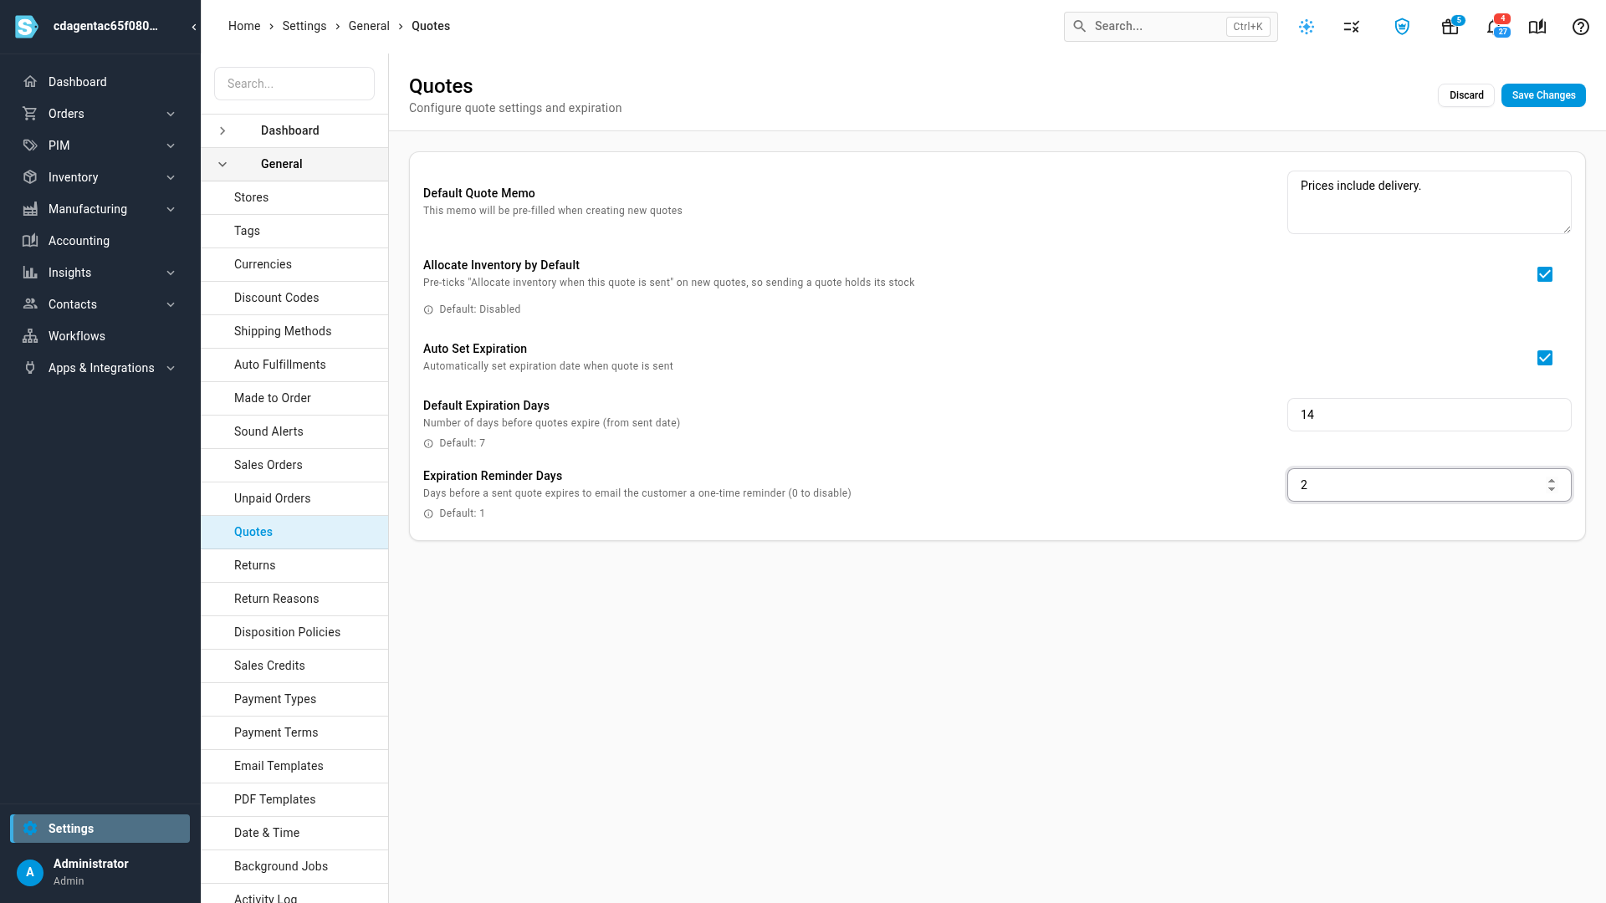1606x903 pixels.
Task: Expand Apps & Integrations chevron
Action: 171,368
